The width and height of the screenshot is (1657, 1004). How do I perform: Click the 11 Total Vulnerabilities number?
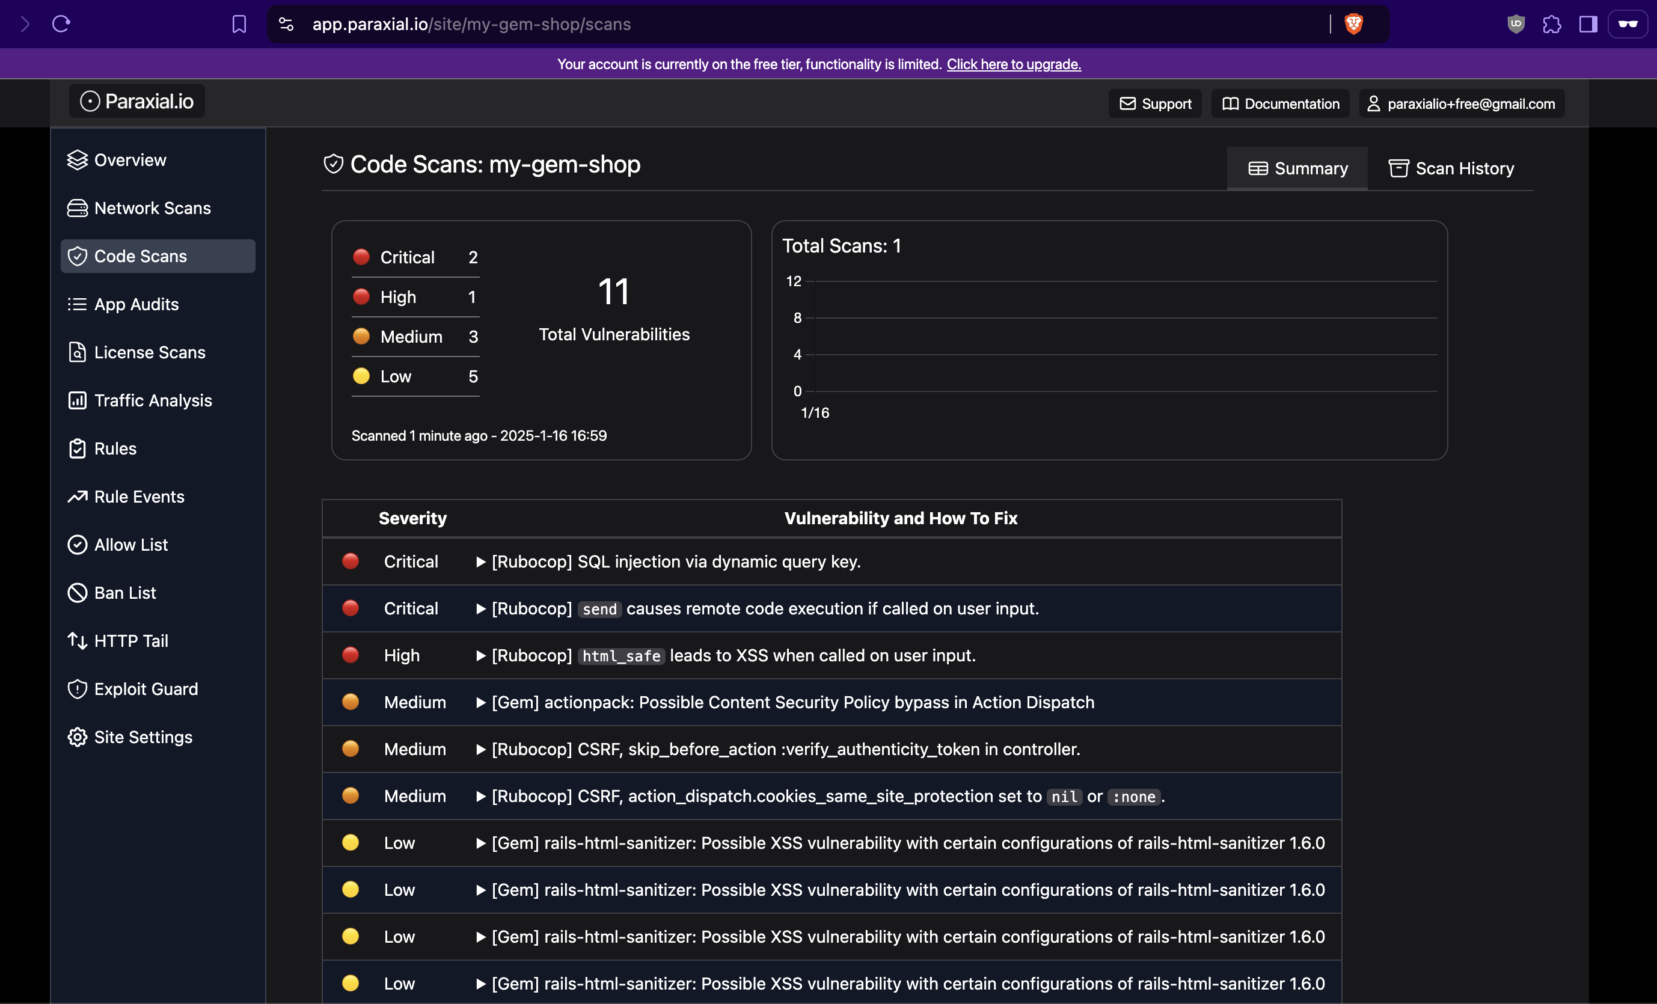pyautogui.click(x=614, y=292)
